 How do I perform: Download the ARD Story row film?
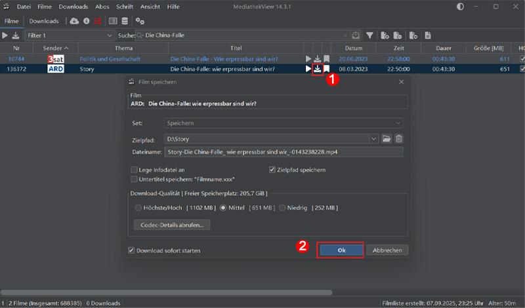tap(317, 69)
